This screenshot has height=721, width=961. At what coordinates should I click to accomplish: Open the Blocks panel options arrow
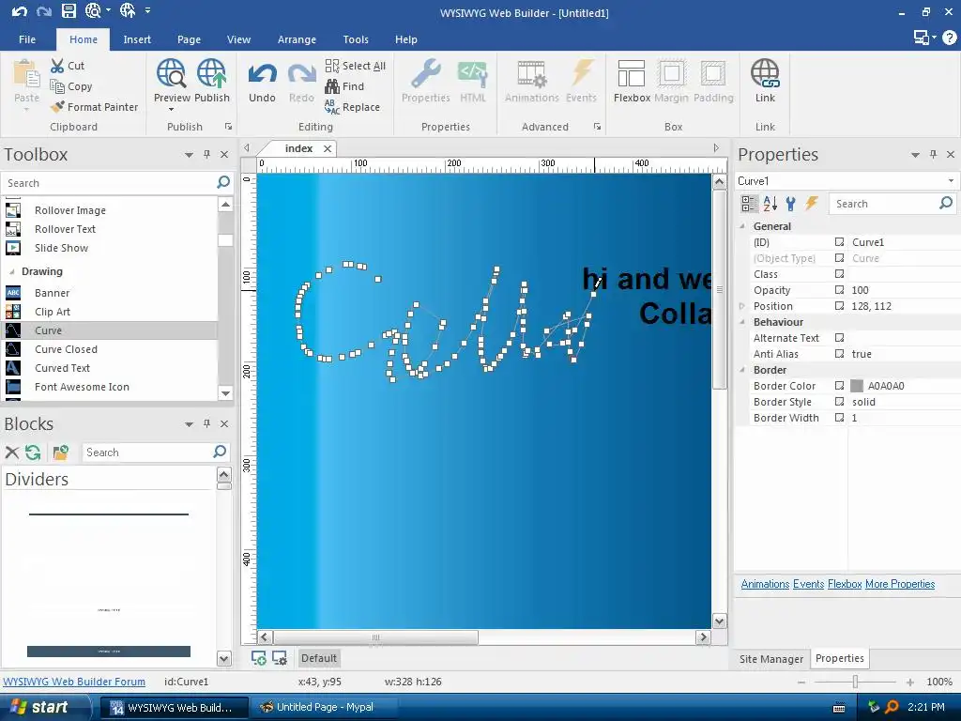[189, 423]
